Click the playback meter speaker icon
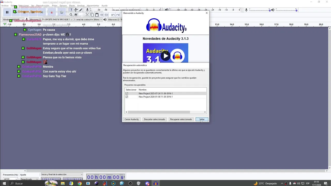This screenshot has height=186, width=331. point(167,10)
